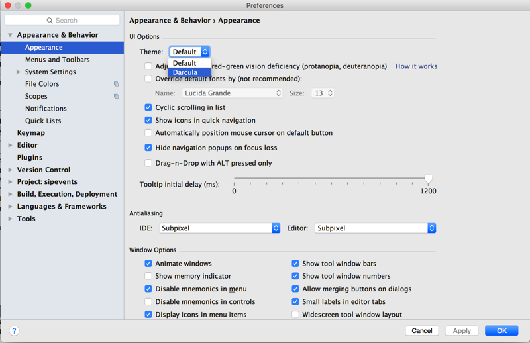Click the help question mark icon
The height and width of the screenshot is (343, 530).
click(x=14, y=330)
